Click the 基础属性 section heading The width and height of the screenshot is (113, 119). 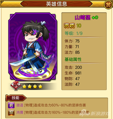pos(73,59)
